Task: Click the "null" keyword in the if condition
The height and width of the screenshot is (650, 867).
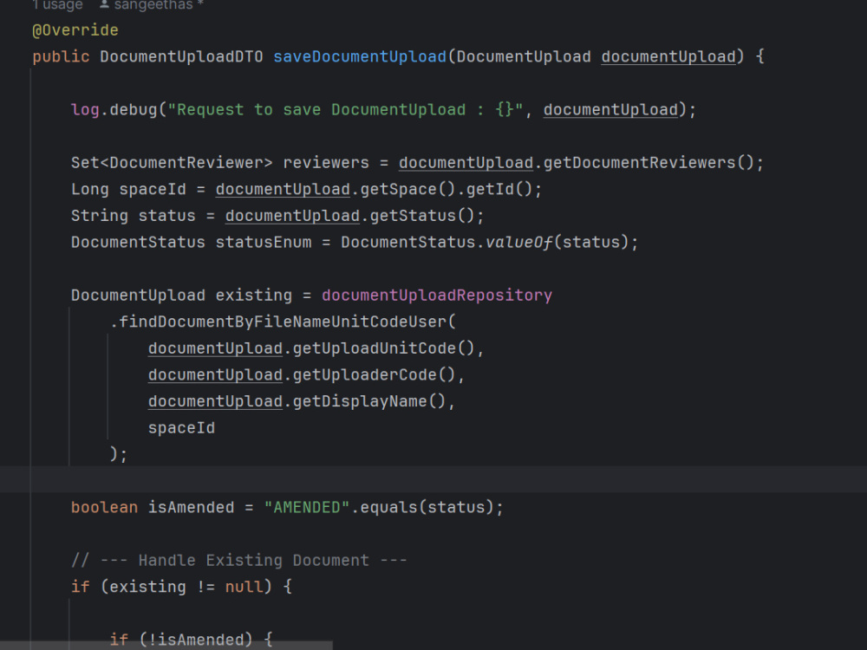Action: pyautogui.click(x=244, y=587)
